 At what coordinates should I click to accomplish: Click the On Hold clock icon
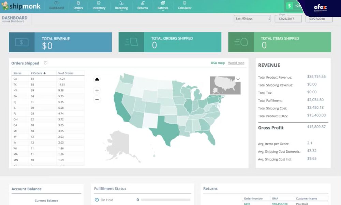[x=97, y=200]
